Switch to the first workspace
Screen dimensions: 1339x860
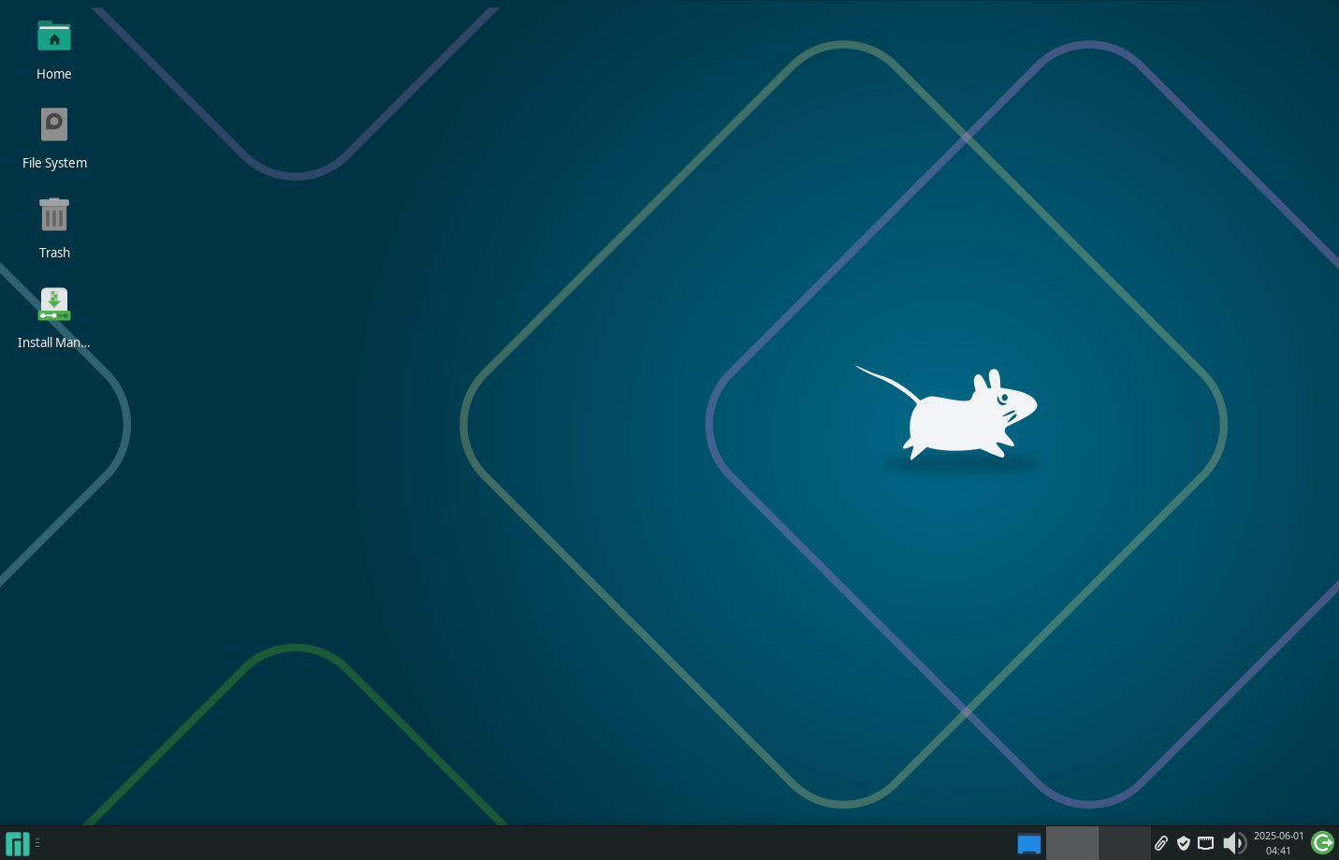pyautogui.click(x=1071, y=843)
